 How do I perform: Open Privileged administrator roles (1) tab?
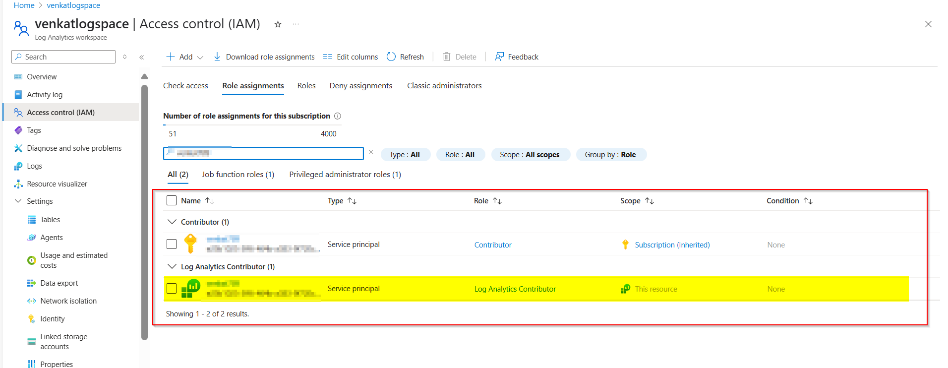tap(345, 175)
